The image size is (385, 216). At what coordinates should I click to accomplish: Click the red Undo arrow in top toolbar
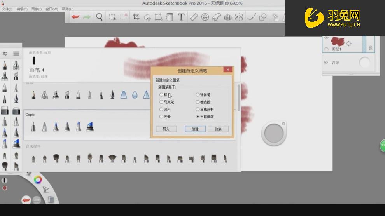pyautogui.click(x=75, y=17)
